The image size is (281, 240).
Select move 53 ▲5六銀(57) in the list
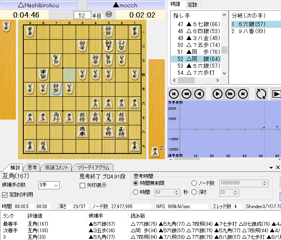pyautogui.click(x=196, y=66)
